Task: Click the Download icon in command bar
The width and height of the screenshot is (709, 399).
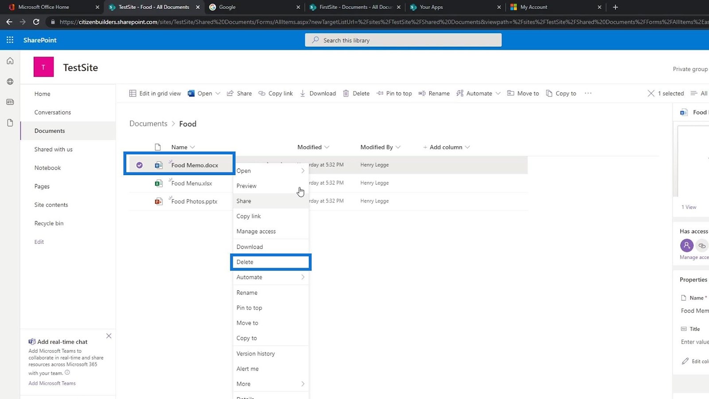Action: 303,94
